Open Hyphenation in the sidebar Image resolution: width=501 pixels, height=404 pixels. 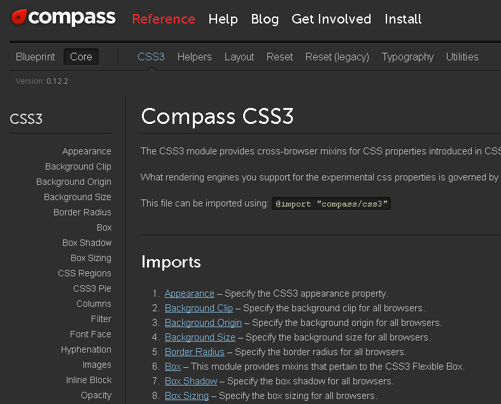point(87,350)
